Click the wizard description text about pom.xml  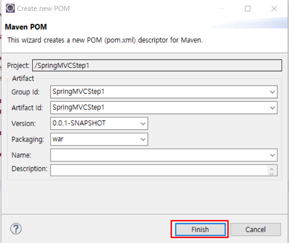click(x=105, y=40)
